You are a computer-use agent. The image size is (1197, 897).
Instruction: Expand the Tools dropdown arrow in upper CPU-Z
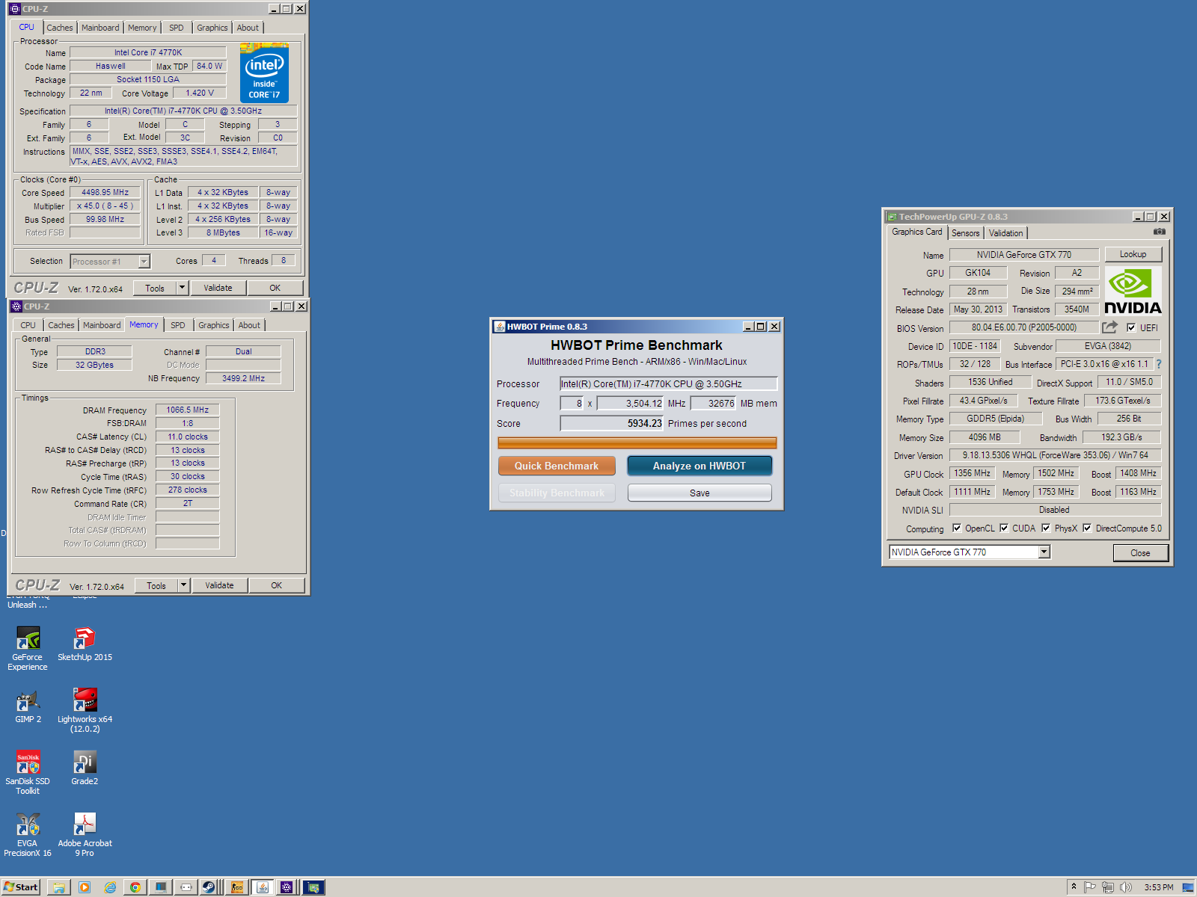pyautogui.click(x=181, y=288)
